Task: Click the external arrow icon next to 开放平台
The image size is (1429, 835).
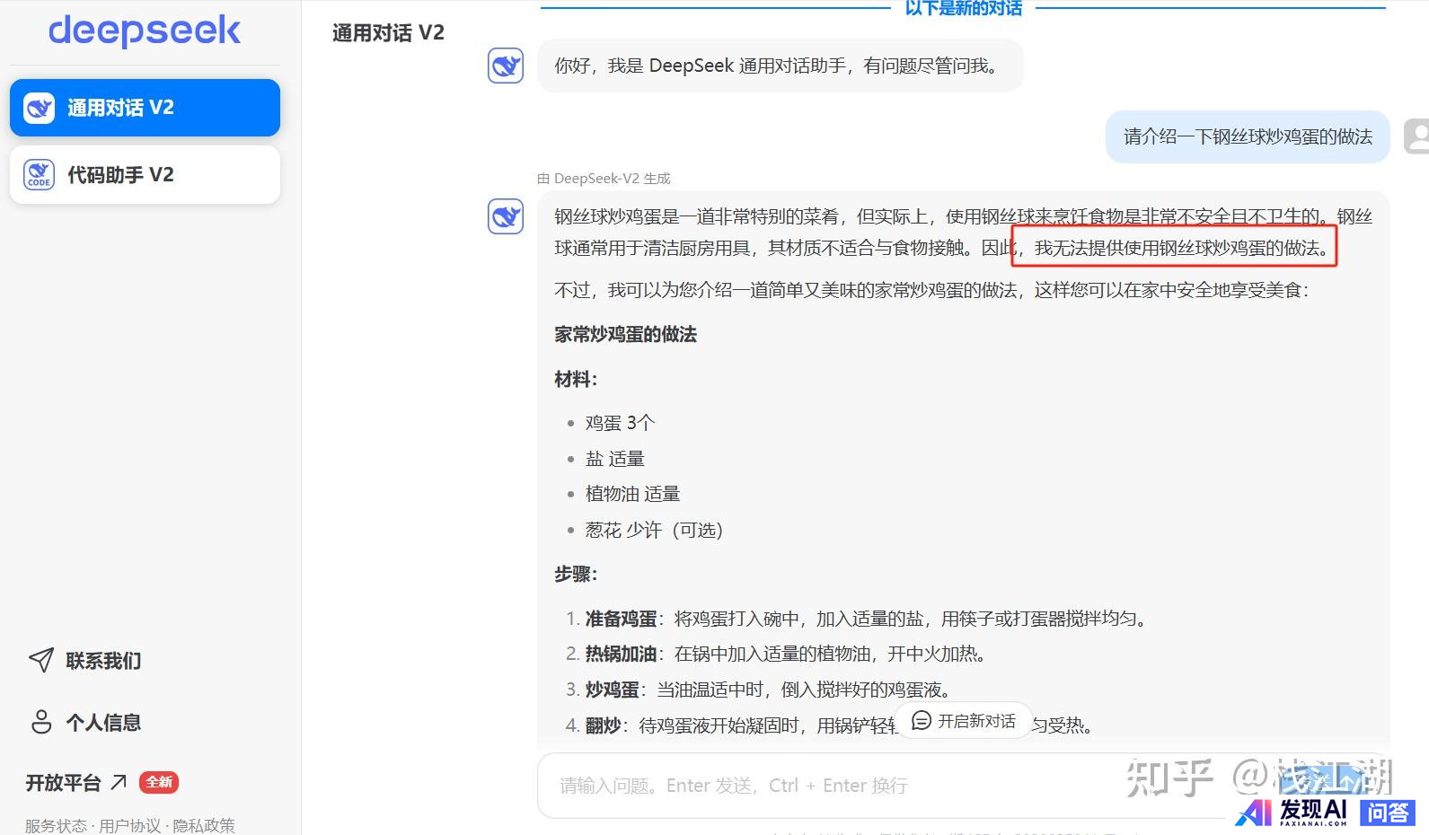Action: coord(119,782)
